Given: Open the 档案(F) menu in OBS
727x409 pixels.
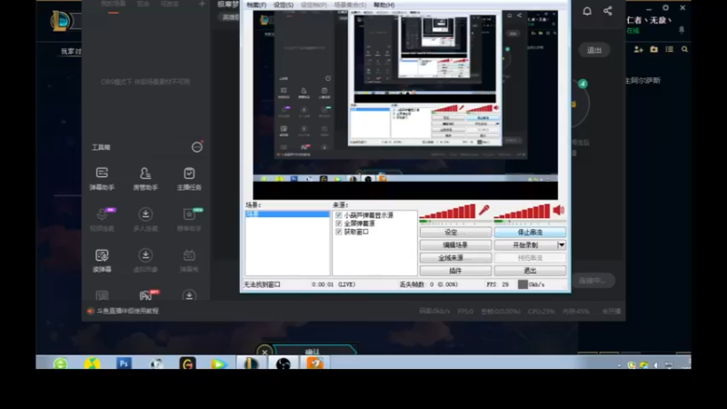Looking at the screenshot, I should (x=256, y=5).
